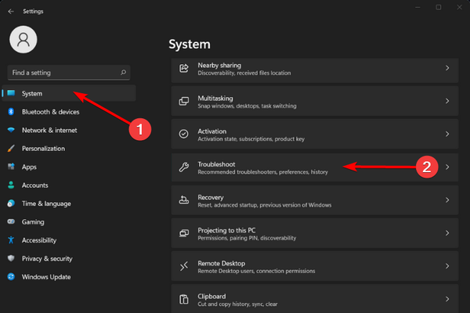Viewport: 470px width, 313px height.
Task: Click the Remote Desktop icon
Action: (184, 266)
